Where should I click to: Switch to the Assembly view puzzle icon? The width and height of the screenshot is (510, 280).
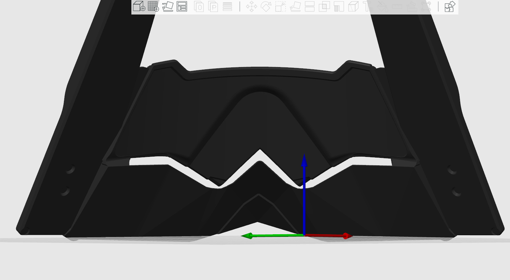(x=450, y=6)
